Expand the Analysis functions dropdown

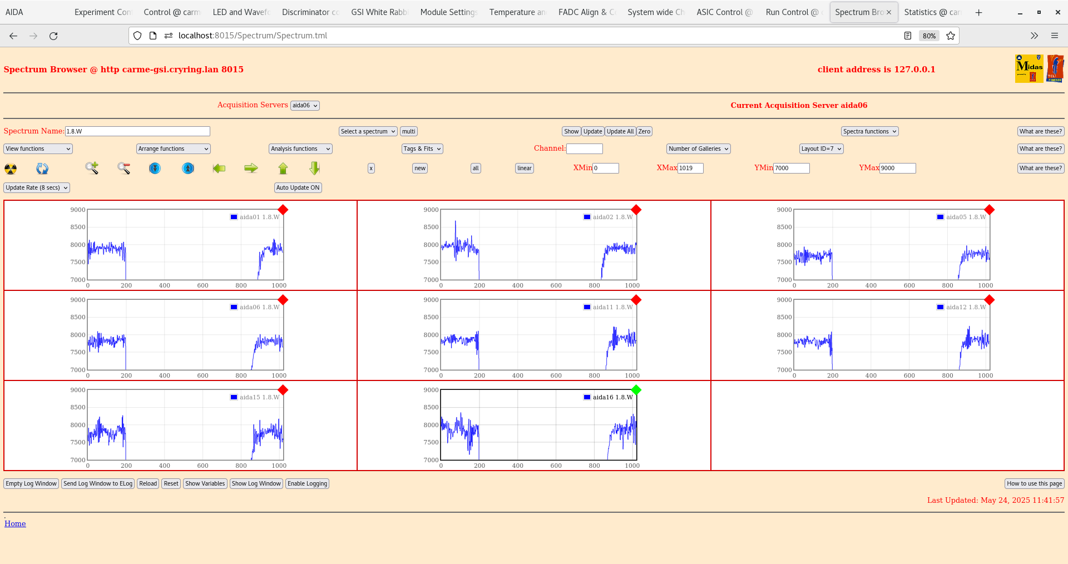(300, 149)
